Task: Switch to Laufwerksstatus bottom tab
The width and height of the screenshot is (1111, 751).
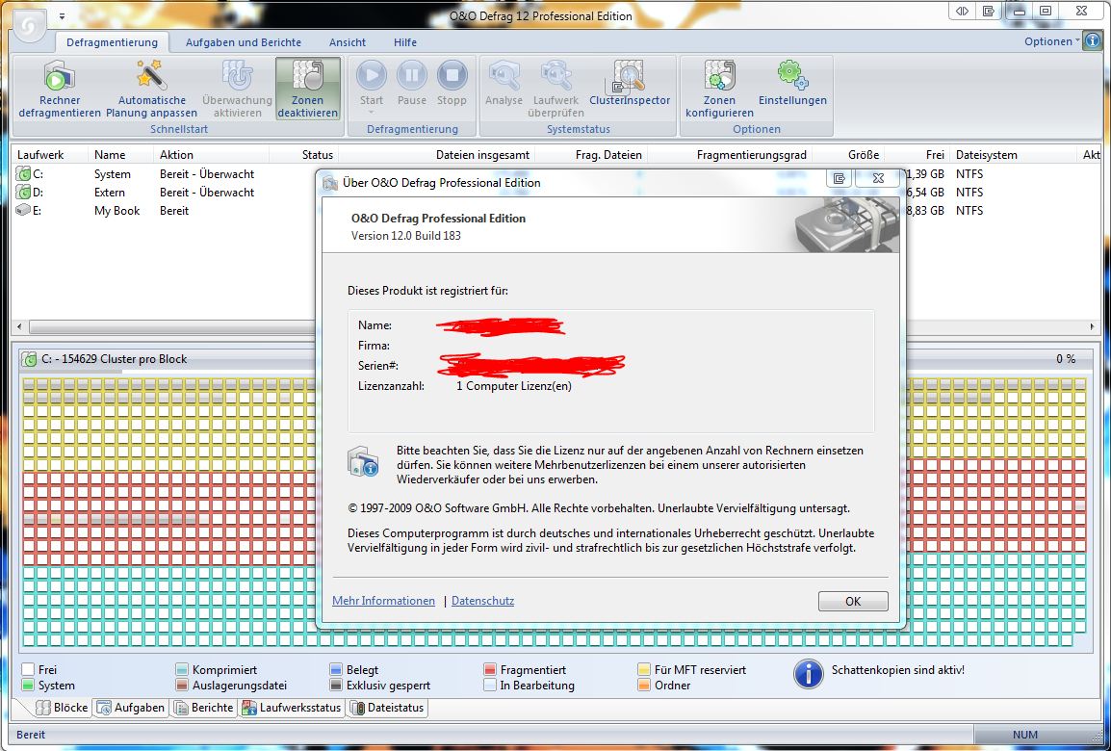Action: (291, 707)
